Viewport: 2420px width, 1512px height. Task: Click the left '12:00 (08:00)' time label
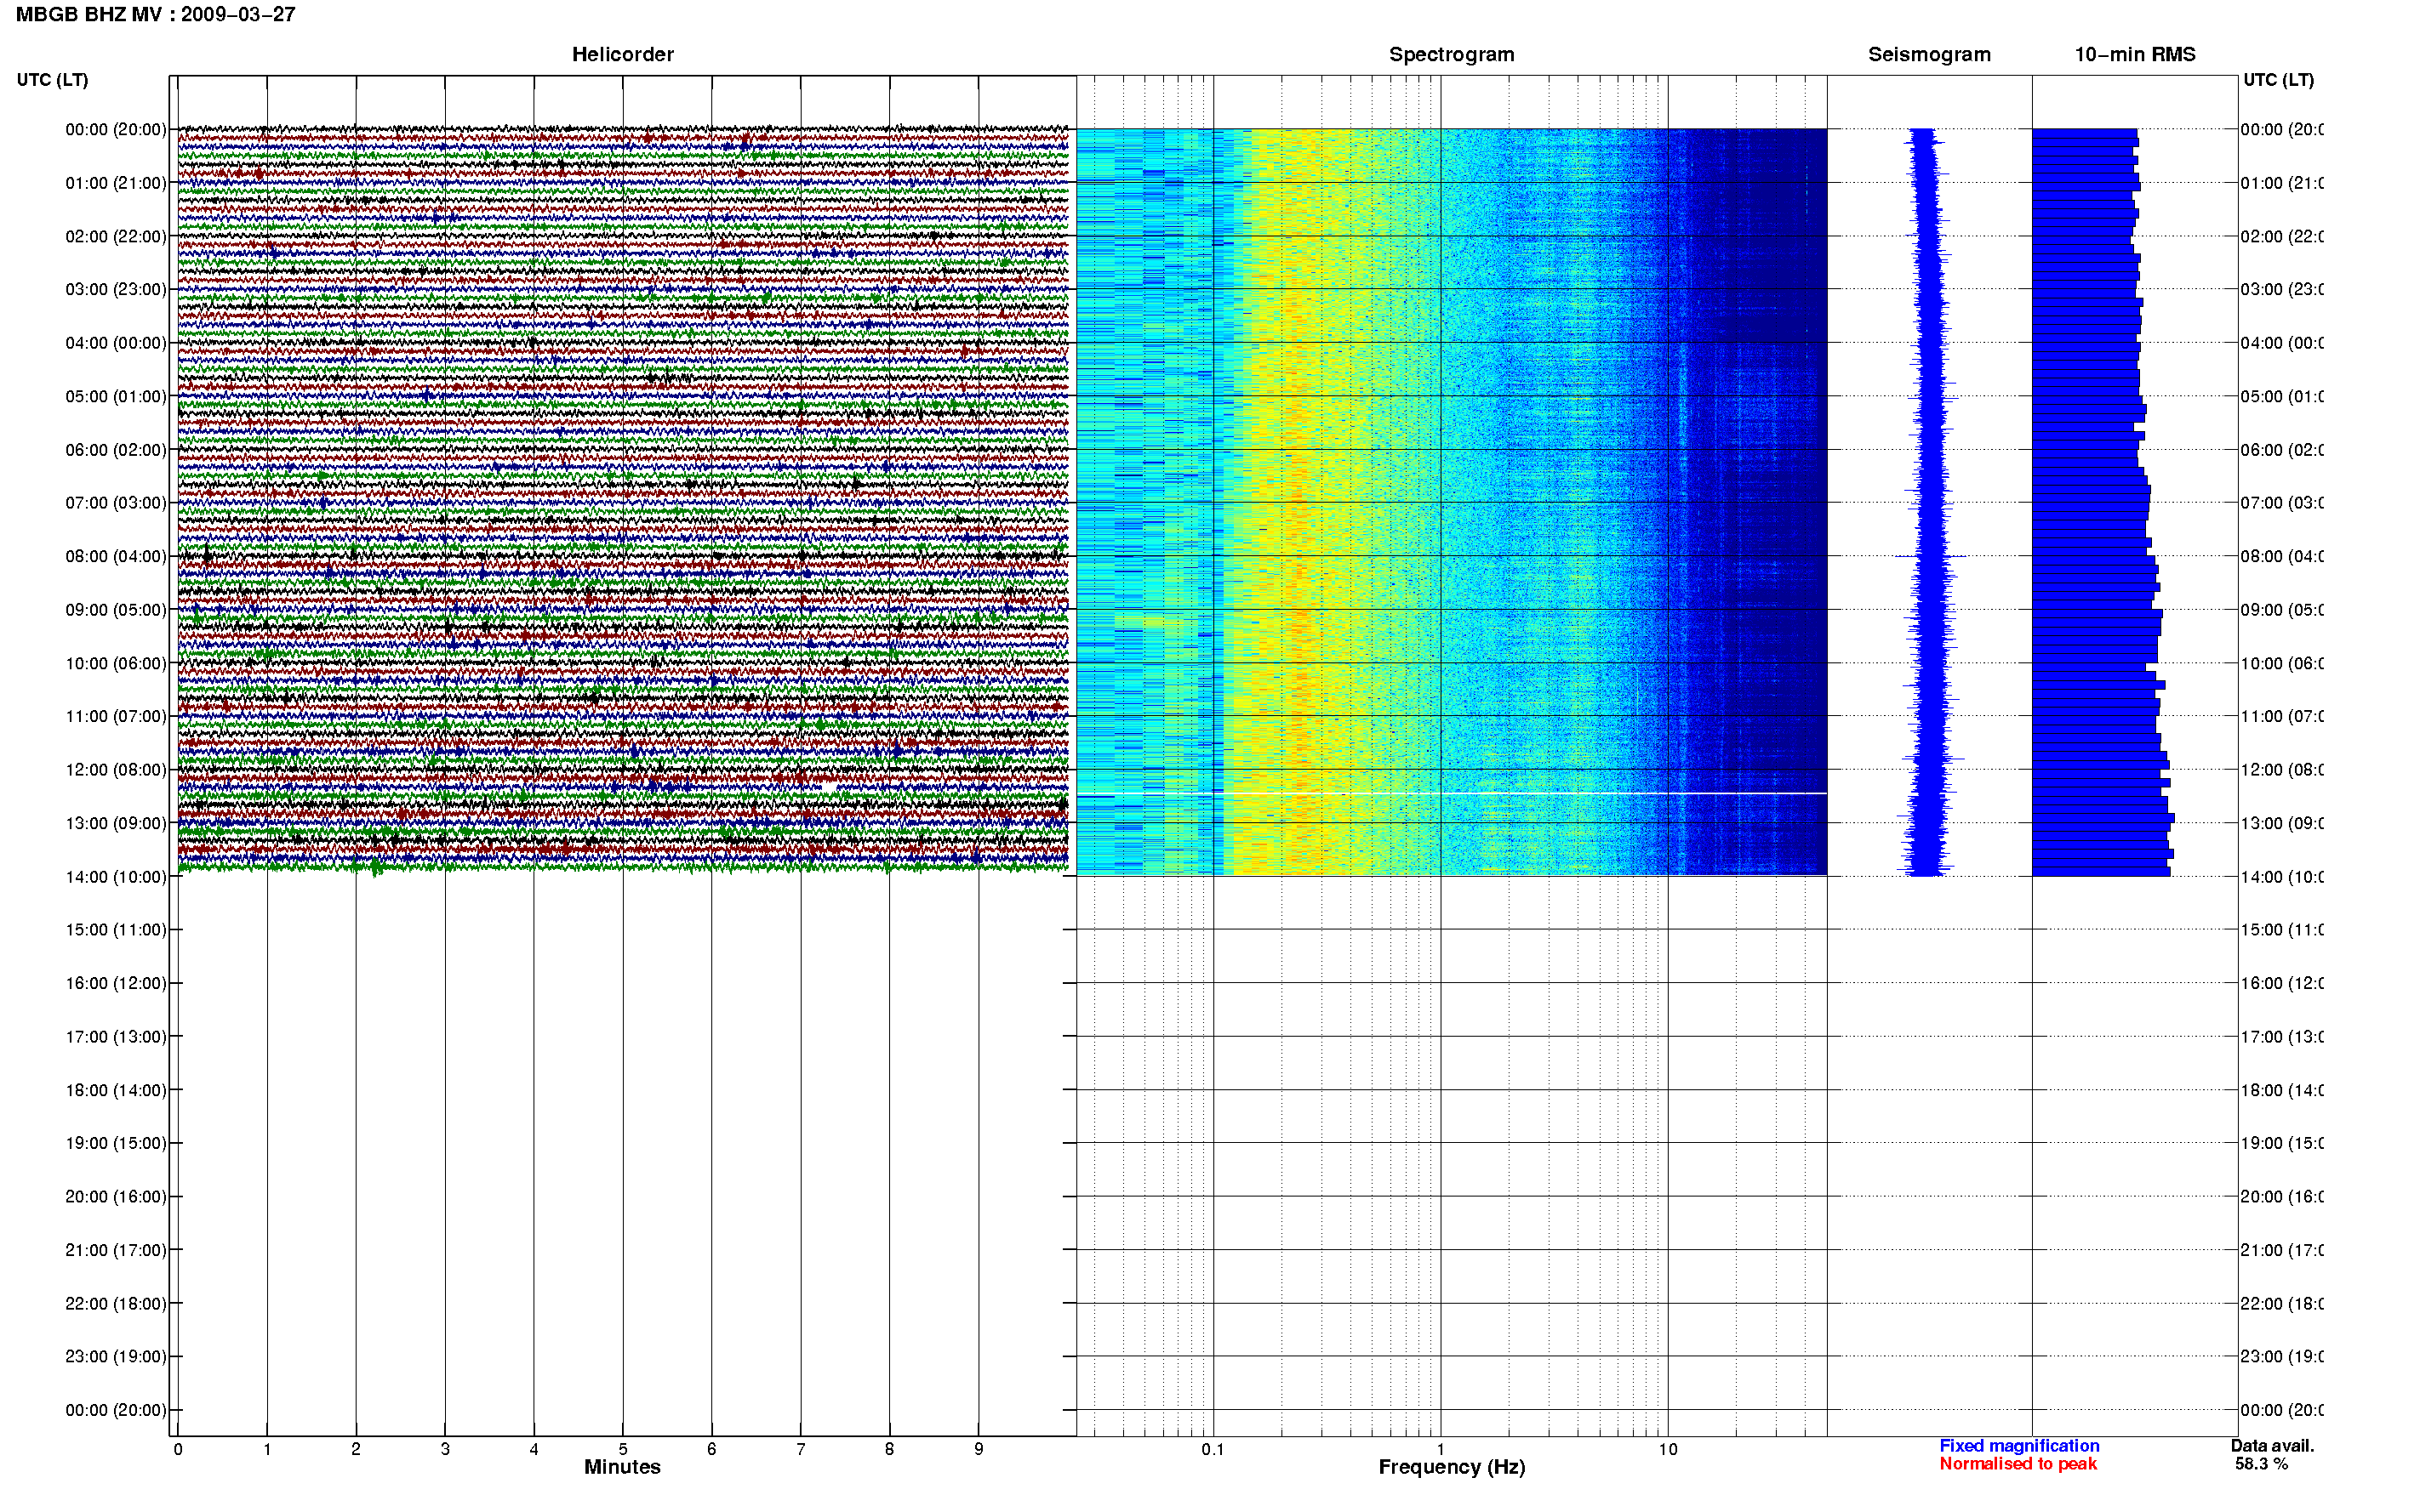(x=116, y=770)
